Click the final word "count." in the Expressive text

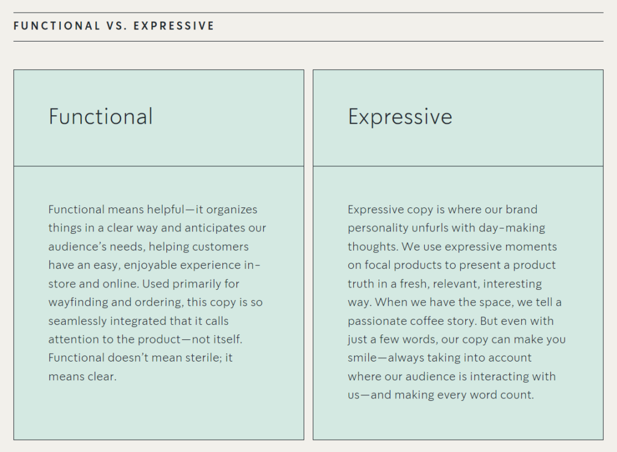519,395
